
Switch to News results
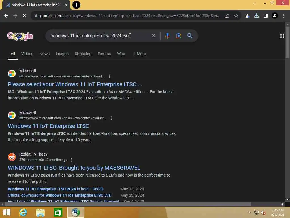click(44, 54)
